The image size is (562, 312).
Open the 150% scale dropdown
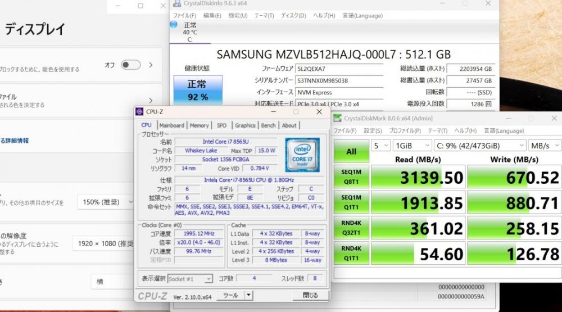pyautogui.click(x=106, y=202)
